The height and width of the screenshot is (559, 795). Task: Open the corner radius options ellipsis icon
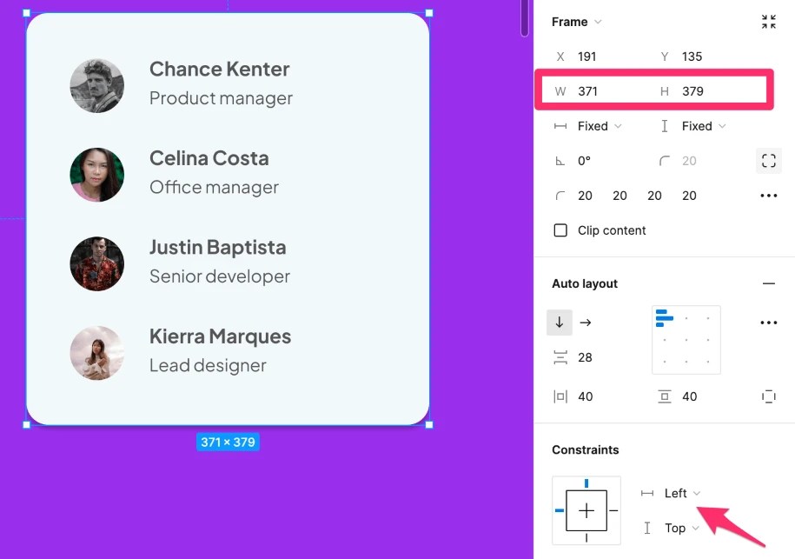pos(768,195)
